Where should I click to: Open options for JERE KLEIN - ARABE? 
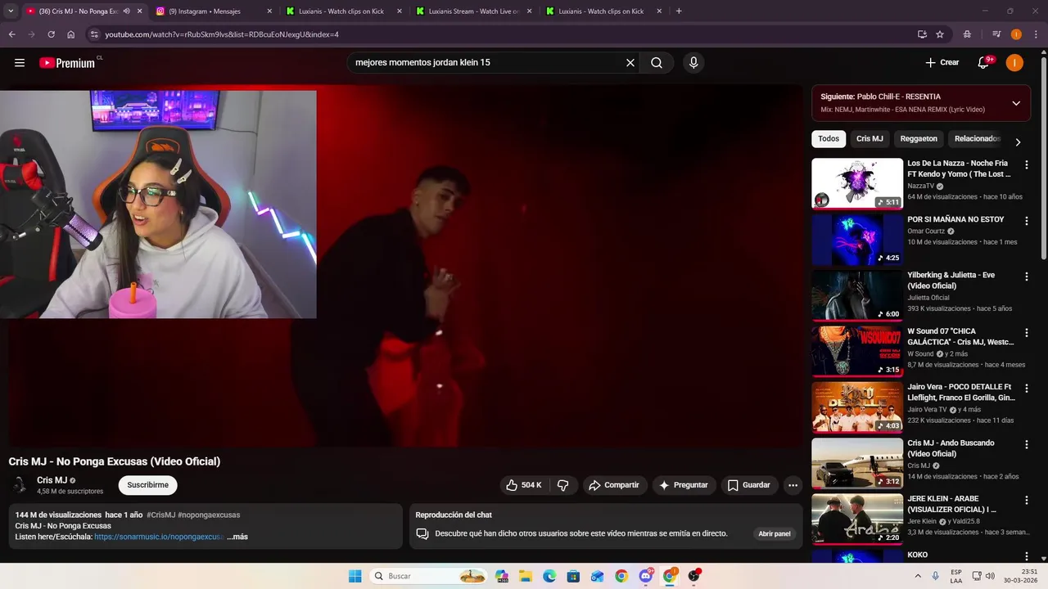click(1026, 499)
